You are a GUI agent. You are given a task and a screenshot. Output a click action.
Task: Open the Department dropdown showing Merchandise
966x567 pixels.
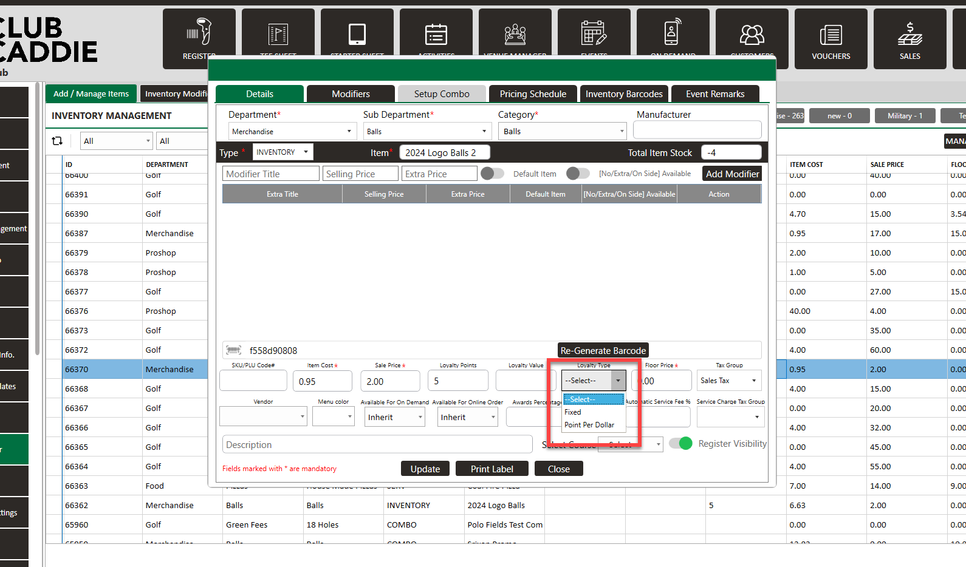[x=292, y=132]
